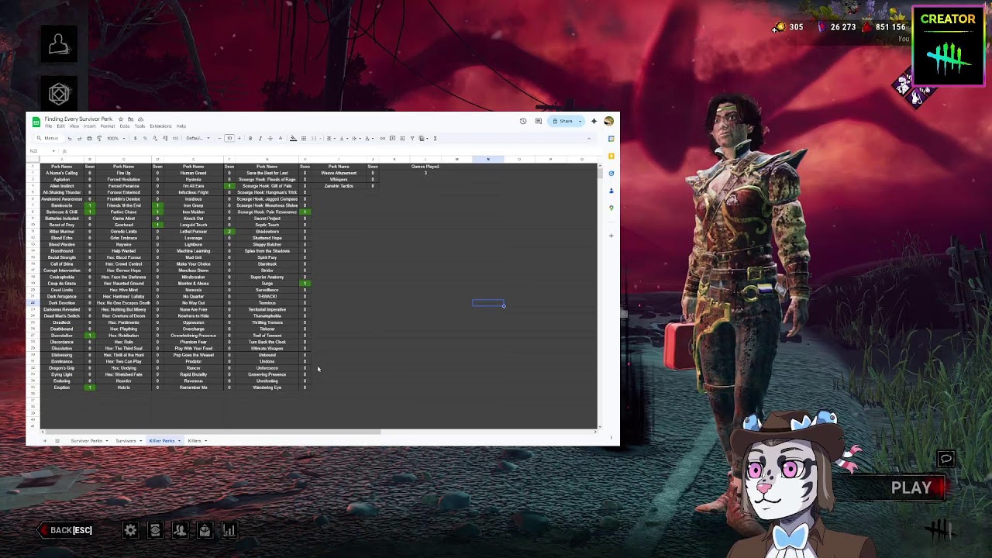992x558 pixels.
Task: Star the Finding Every Survivor Perk document
Action: [x=121, y=119]
